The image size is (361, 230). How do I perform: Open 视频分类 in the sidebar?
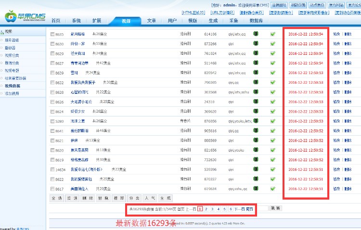12,55
